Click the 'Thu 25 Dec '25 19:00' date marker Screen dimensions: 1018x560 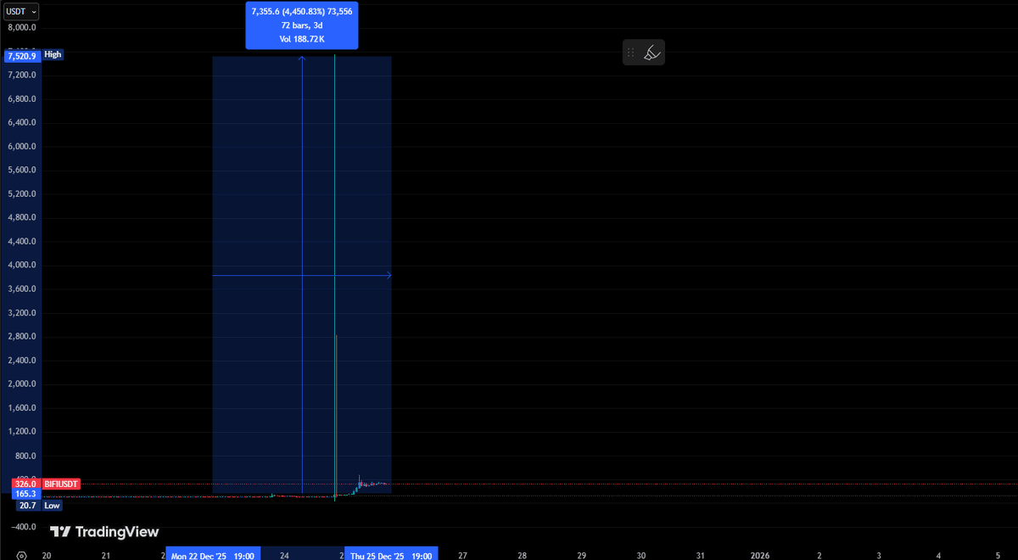[x=391, y=556]
